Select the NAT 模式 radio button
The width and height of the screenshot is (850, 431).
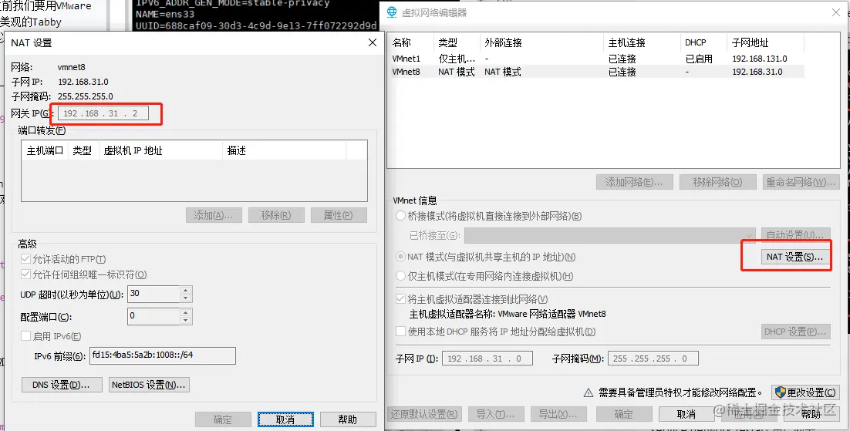[x=400, y=257]
